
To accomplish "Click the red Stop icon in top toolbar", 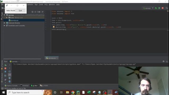I will (x=163, y=8).
